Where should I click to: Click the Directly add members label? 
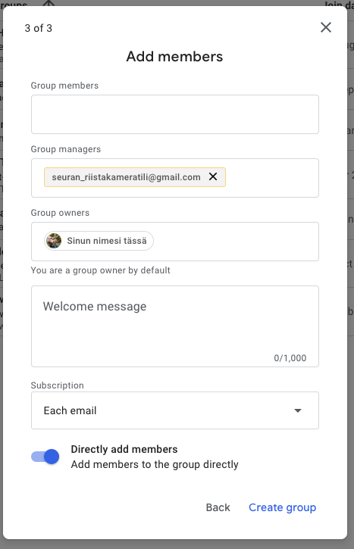[x=124, y=449]
